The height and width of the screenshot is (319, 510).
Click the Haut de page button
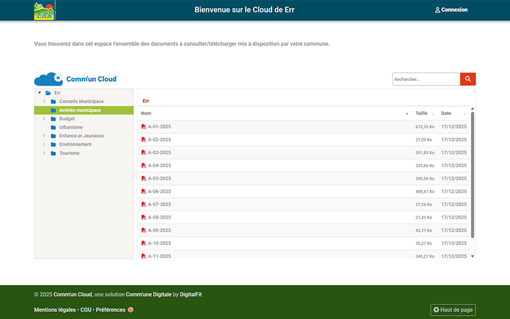pos(453,310)
